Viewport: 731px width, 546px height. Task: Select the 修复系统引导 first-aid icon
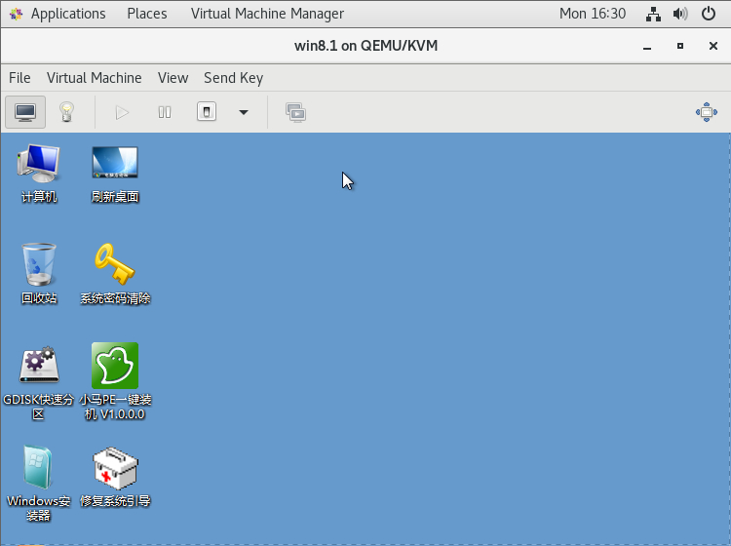pos(115,477)
